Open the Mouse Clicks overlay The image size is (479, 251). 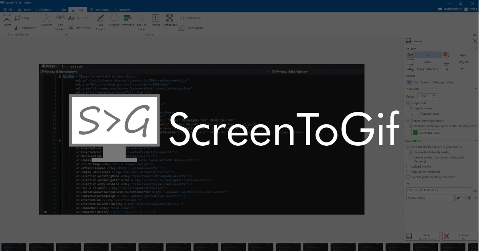[142, 23]
